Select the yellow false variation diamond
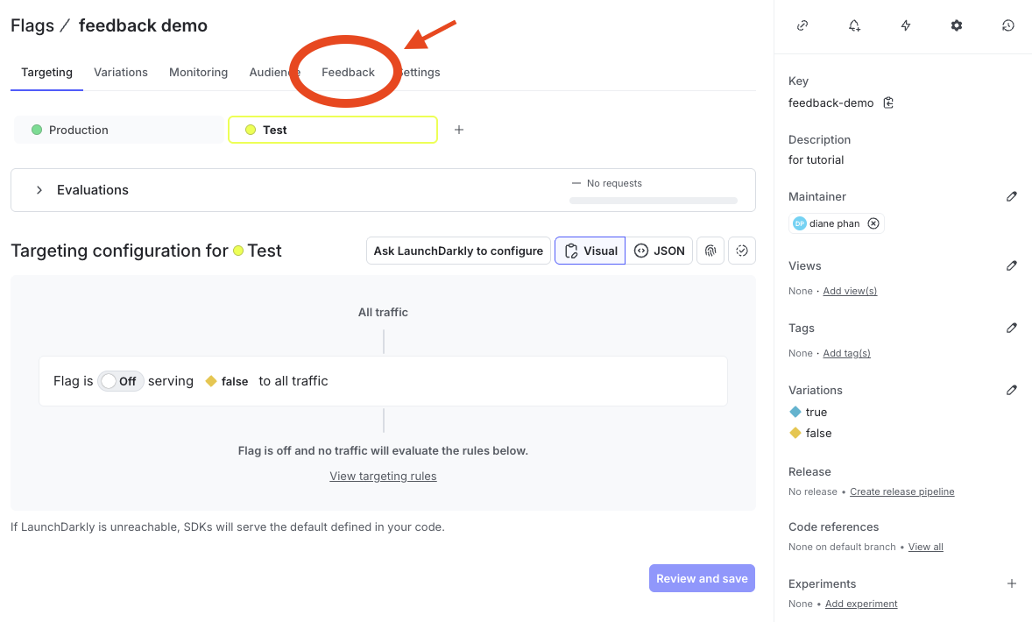Image resolution: width=1032 pixels, height=622 pixels. (x=210, y=381)
